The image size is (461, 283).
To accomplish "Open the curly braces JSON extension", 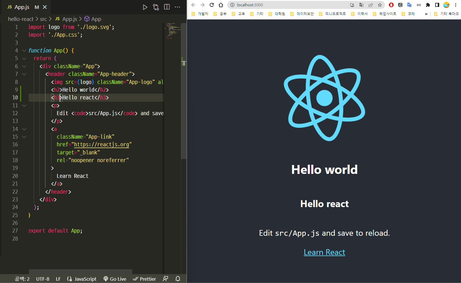I will 419,5.
